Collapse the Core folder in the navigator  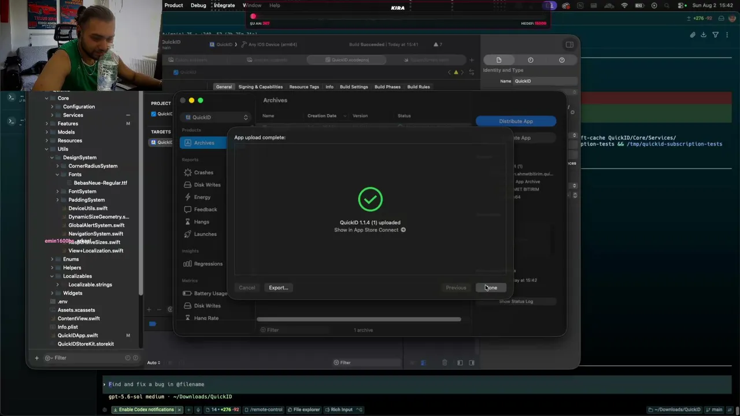47,98
